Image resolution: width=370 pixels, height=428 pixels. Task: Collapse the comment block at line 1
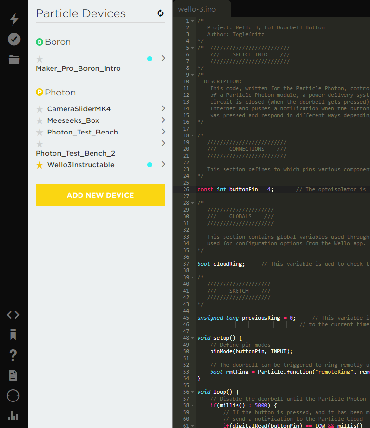tap(193, 21)
